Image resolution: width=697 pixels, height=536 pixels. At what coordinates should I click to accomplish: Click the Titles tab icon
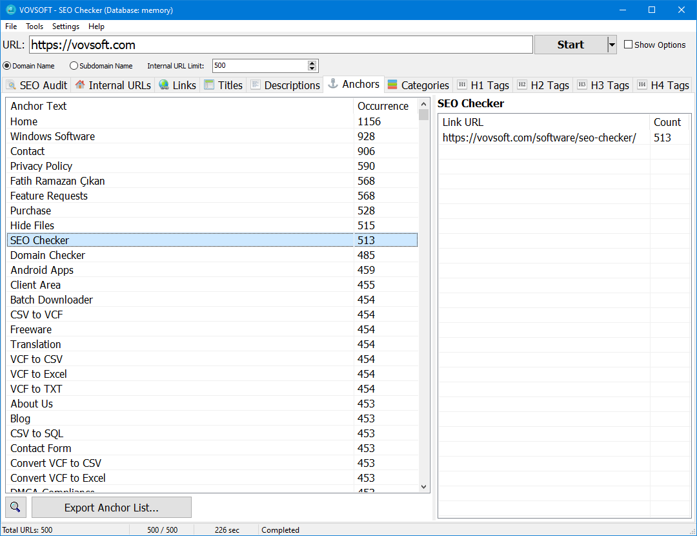coord(209,85)
